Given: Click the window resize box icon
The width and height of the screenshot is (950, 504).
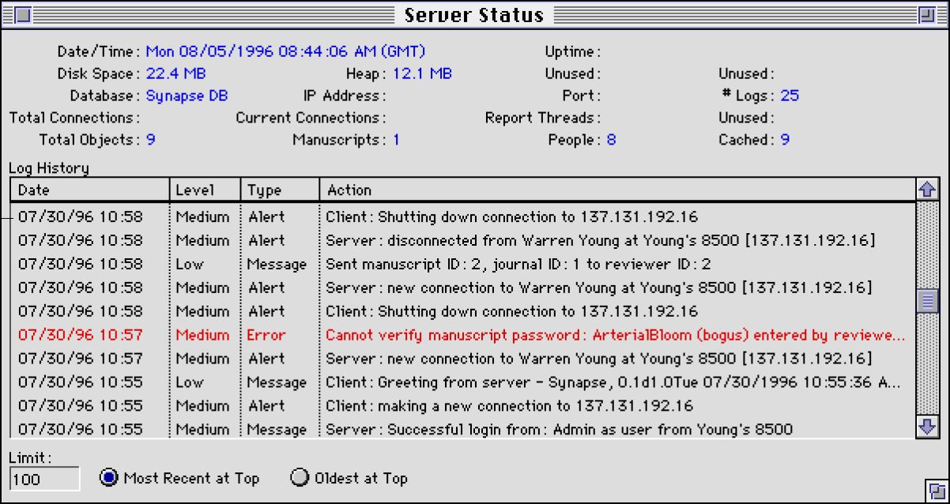Looking at the screenshot, I should 933,489.
